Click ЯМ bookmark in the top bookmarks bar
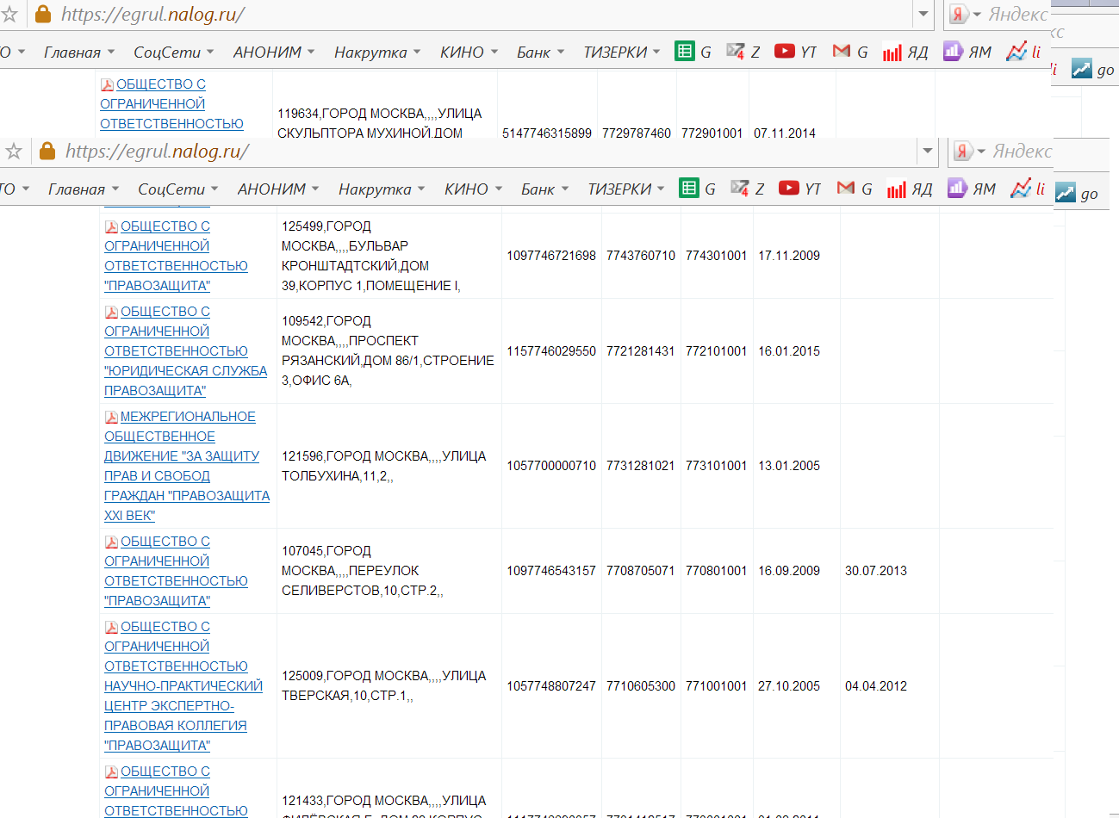 tap(967, 52)
